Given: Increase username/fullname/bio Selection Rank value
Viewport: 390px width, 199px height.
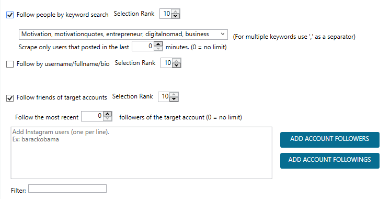Looking at the screenshot, I should pos(177,61).
